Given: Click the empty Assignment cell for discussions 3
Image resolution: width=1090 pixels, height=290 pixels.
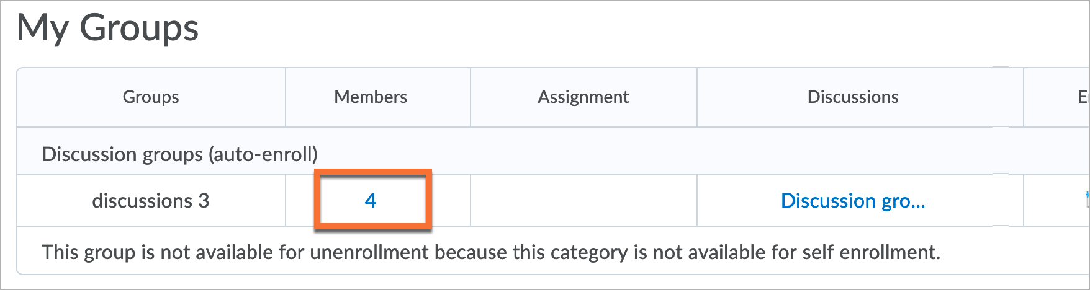Looking at the screenshot, I should point(583,201).
